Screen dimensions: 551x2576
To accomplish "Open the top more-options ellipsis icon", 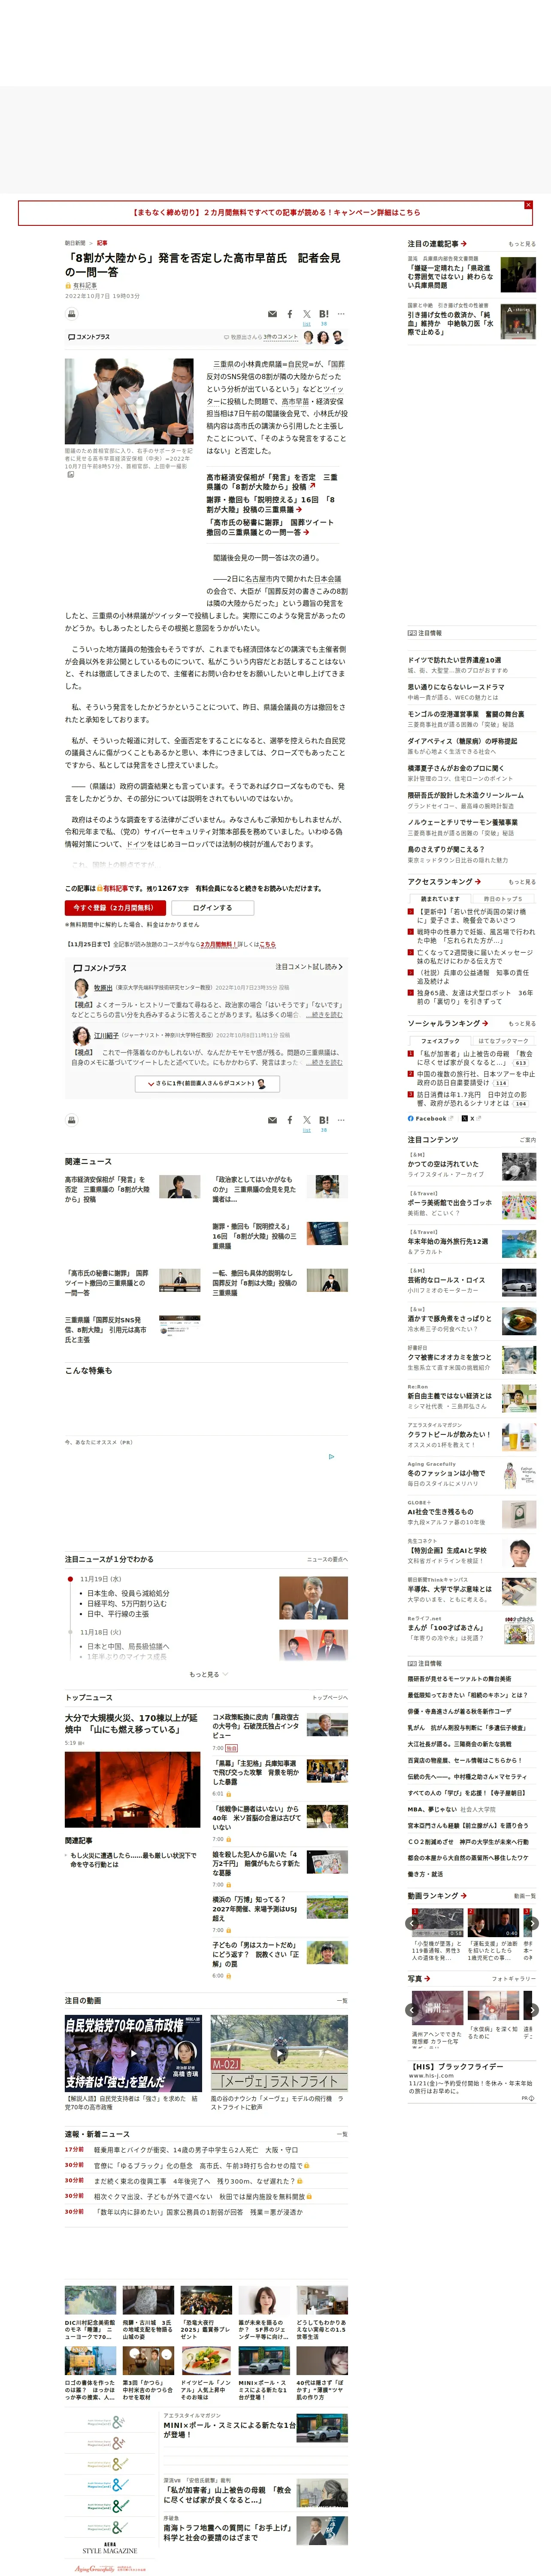I will [341, 314].
